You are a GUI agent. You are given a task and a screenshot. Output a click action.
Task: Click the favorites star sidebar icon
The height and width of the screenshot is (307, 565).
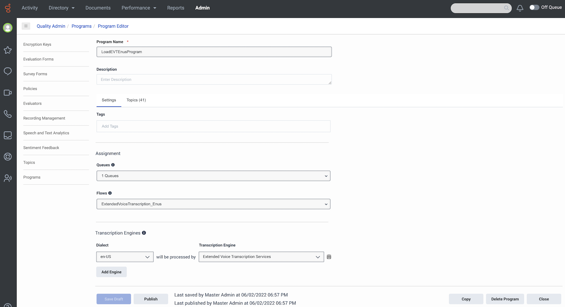coord(8,50)
